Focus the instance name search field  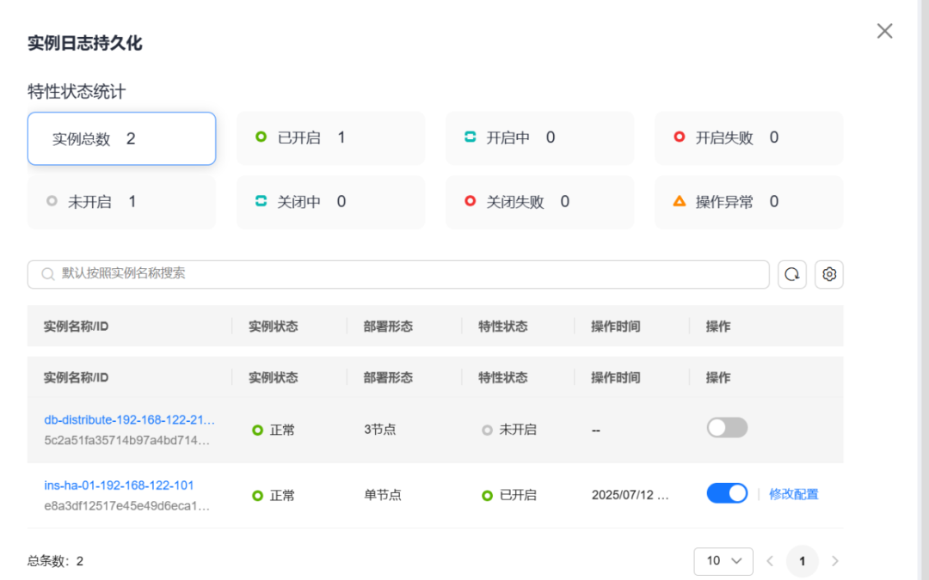coord(398,275)
